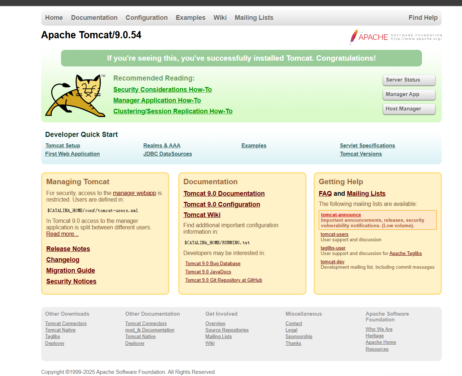Click Tomcat Connectors under Other Documentation
Image resolution: width=462 pixels, height=376 pixels.
pos(146,324)
